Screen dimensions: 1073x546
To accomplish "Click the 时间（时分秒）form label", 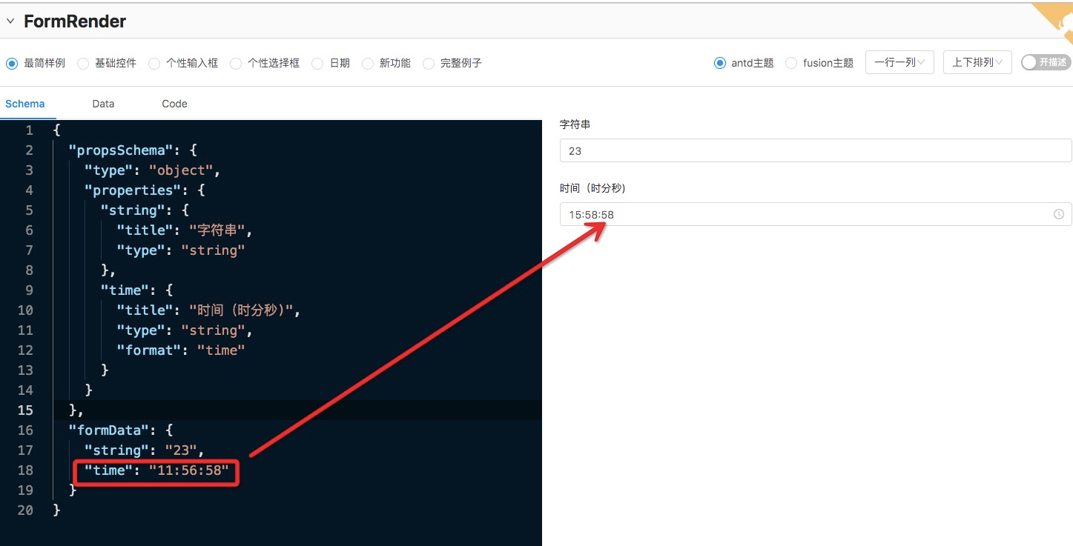I will (x=592, y=188).
